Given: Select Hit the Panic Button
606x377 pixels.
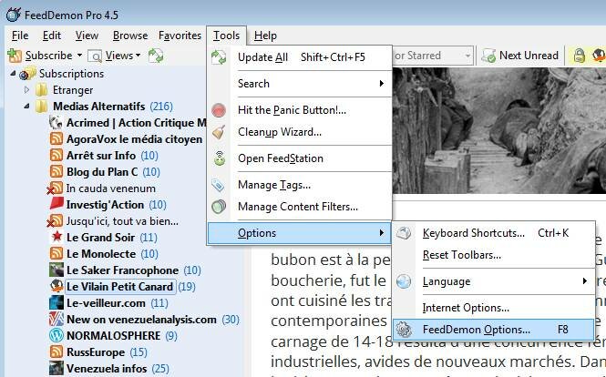Looking at the screenshot, I should coord(300,110).
